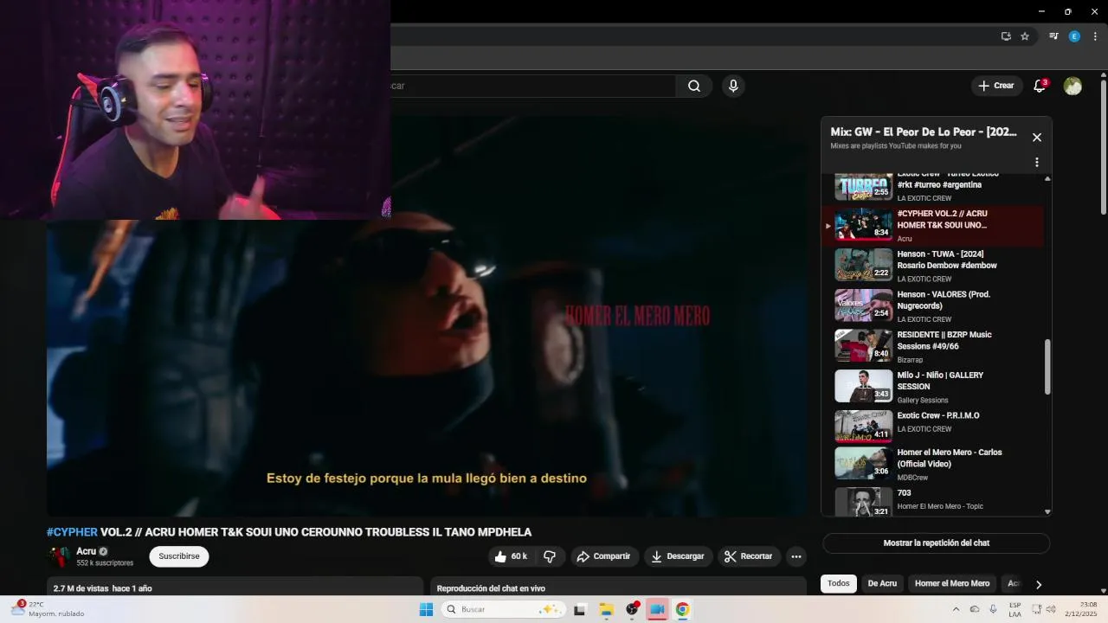The width and height of the screenshot is (1108, 623).
Task: Start voice search with the microphone icon
Action: pos(733,86)
